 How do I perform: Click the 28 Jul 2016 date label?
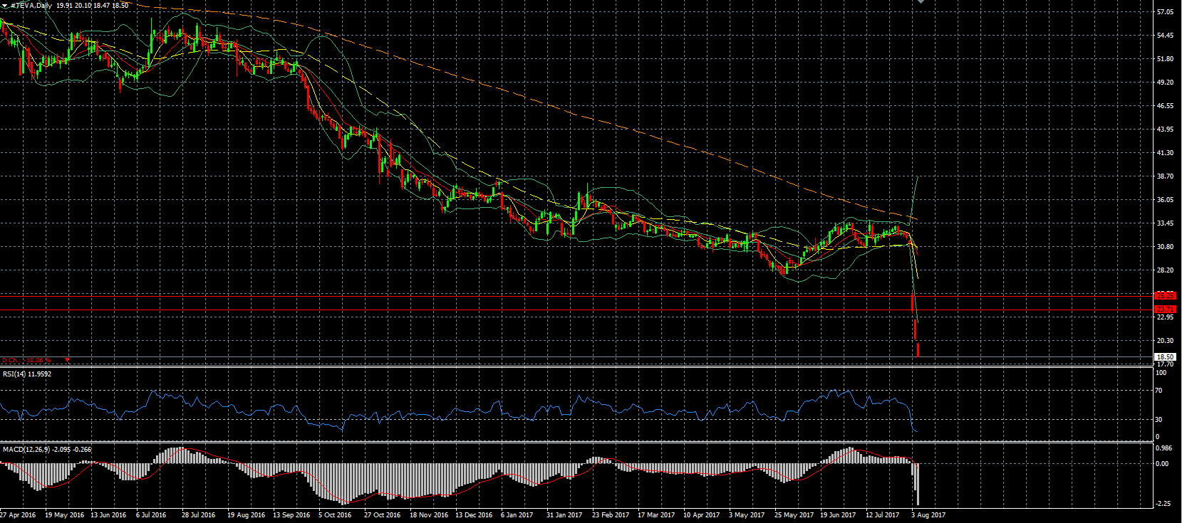pos(198,515)
